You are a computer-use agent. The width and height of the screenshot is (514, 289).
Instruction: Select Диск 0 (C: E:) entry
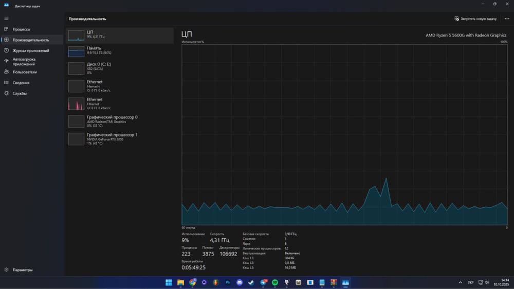(120, 68)
